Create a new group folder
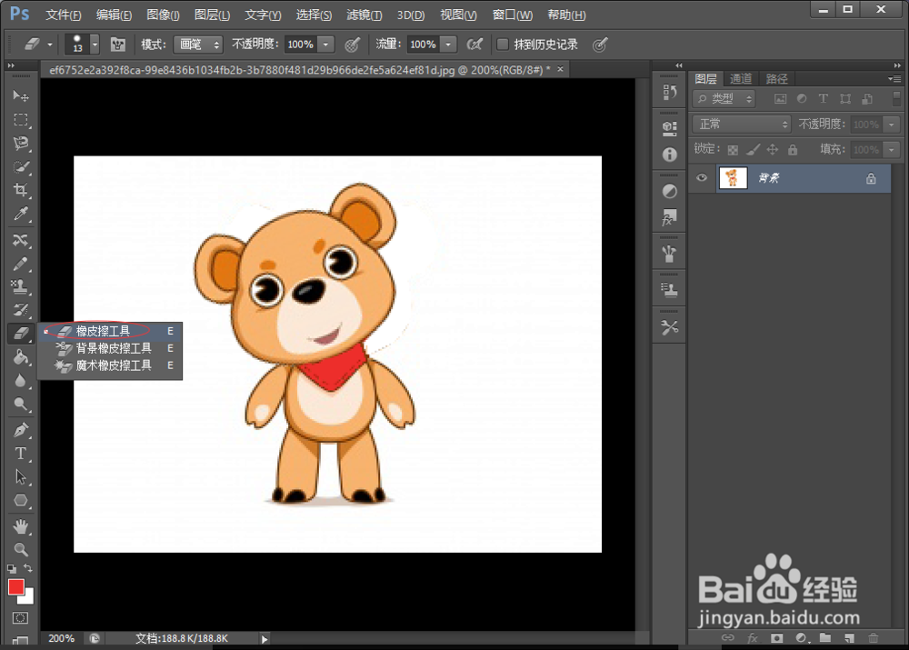Image resolution: width=909 pixels, height=650 pixels. tap(825, 638)
